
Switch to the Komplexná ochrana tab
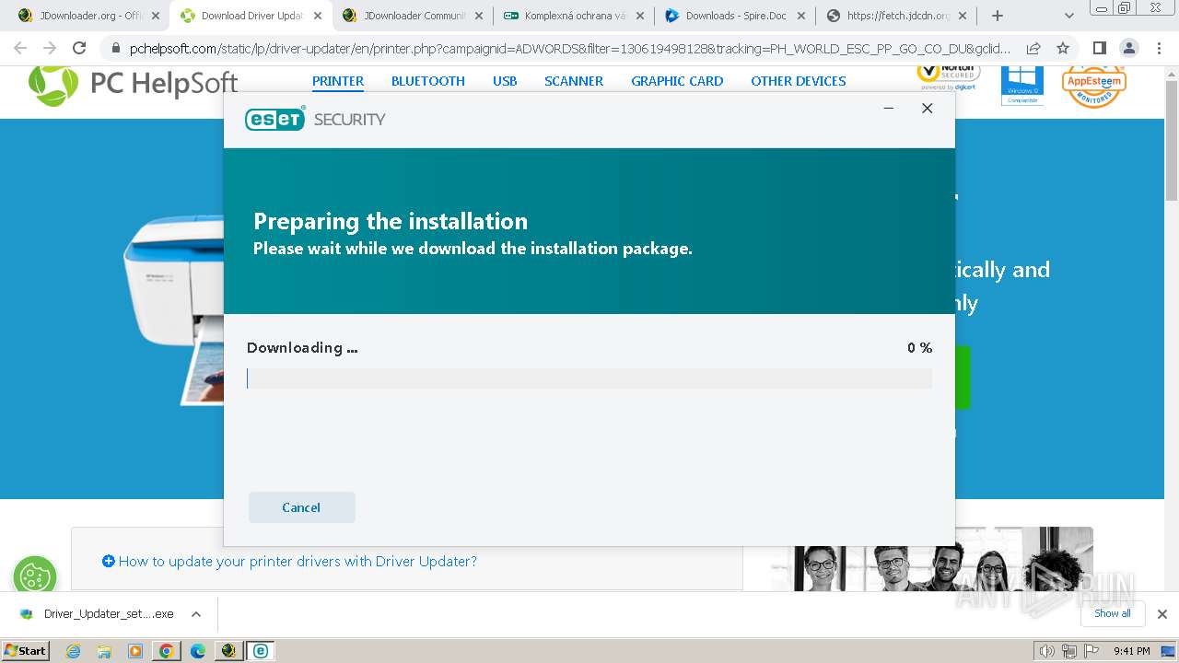click(x=575, y=16)
